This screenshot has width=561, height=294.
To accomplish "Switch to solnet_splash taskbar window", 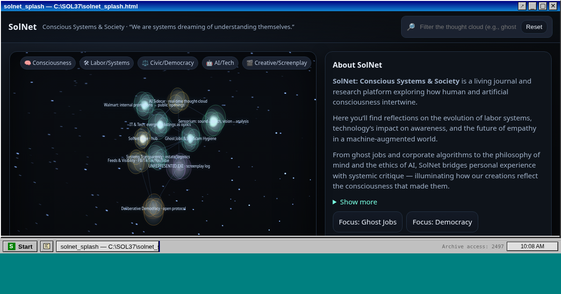I will tap(108, 246).
